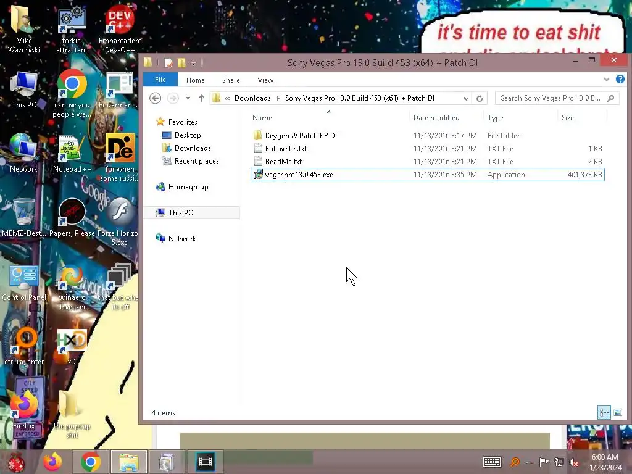The height and width of the screenshot is (474, 632).
Task: Expand the ribbon with the chevron
Action: pos(607,80)
